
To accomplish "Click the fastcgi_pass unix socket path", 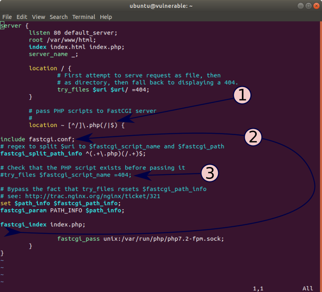I will click(x=164, y=239).
